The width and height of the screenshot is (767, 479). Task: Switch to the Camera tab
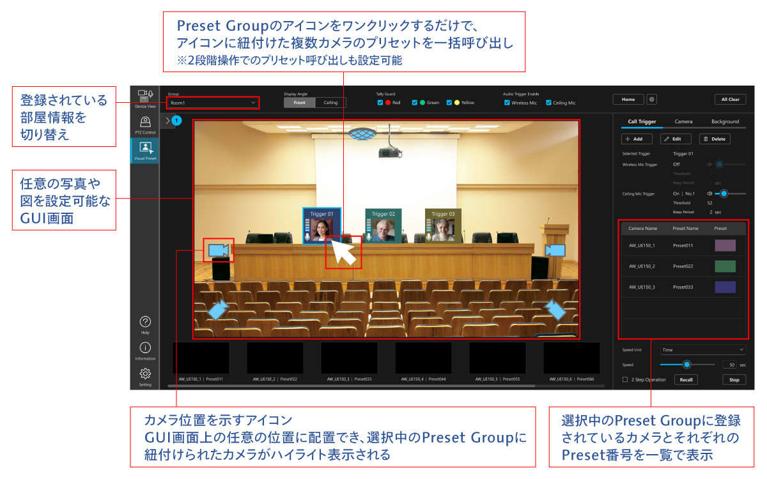(x=683, y=121)
